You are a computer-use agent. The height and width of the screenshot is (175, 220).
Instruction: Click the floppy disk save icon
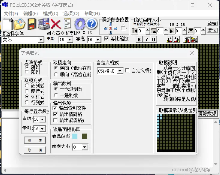tap(32, 24)
